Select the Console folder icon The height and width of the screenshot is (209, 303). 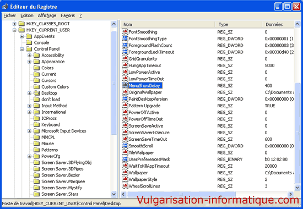(x=29, y=42)
